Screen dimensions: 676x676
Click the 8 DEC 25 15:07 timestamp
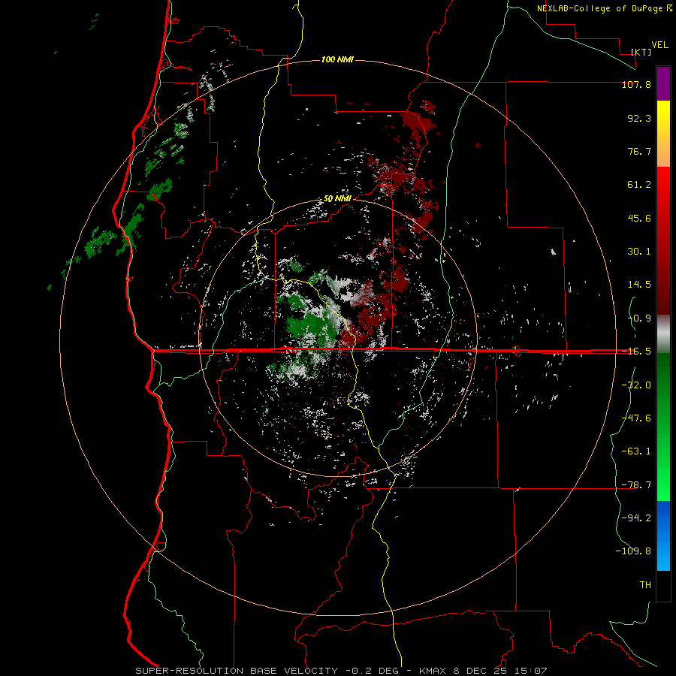coord(500,671)
